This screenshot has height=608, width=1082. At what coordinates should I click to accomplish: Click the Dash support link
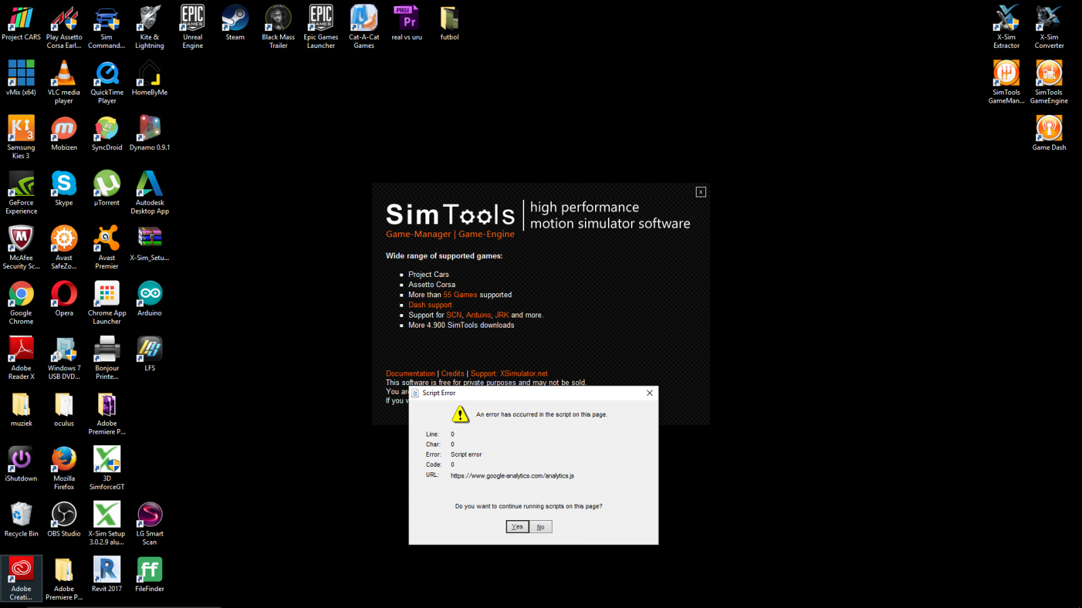tap(430, 305)
